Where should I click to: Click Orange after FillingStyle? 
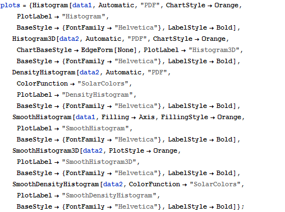(229, 117)
